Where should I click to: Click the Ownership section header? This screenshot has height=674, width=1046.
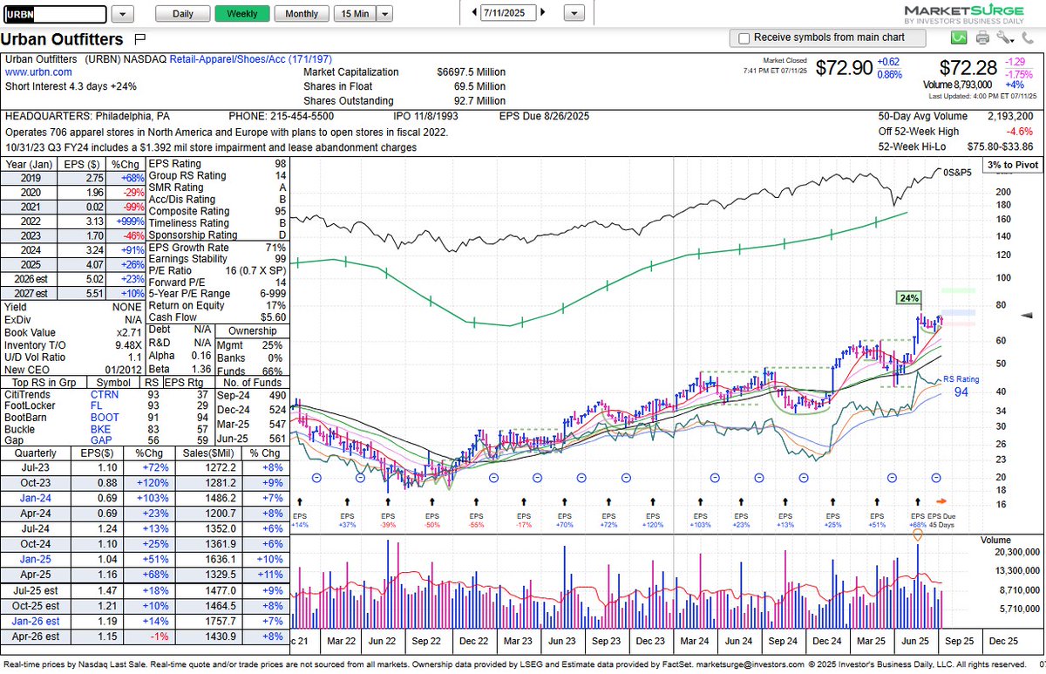coord(251,331)
